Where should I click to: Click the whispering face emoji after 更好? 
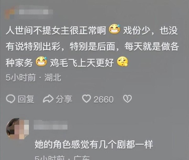click(x=123, y=61)
